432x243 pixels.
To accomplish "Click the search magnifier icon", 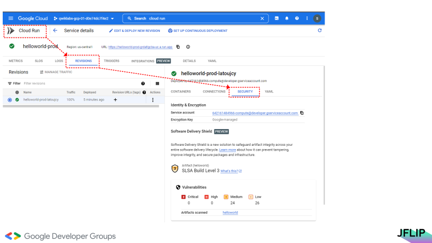I will [x=129, y=18].
